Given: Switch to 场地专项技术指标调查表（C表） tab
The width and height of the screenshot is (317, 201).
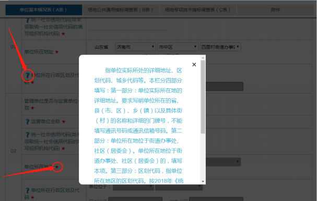Looking at the screenshot, I should 198,10.
